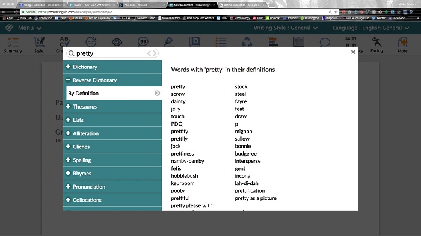Expand the Spelling section
The width and height of the screenshot is (421, 236).
(112, 160)
